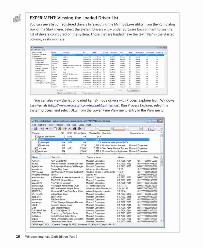Click the cylinders experiment icon beside the heading
The height and width of the screenshot is (248, 203).
pos(17,18)
